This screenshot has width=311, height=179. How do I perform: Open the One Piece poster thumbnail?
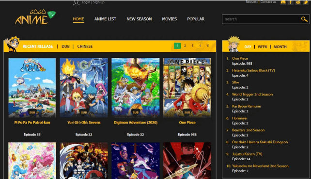click(x=187, y=88)
